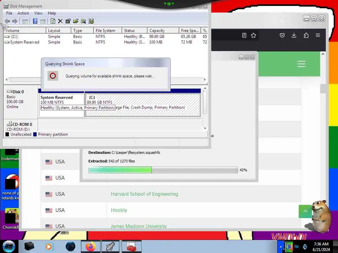This screenshot has height=253, width=338.
Task: Click the disk graphical view scroll up arrow
Action: click(x=205, y=88)
